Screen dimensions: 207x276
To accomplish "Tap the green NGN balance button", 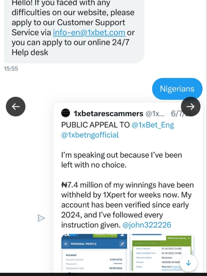I will 105,235.
